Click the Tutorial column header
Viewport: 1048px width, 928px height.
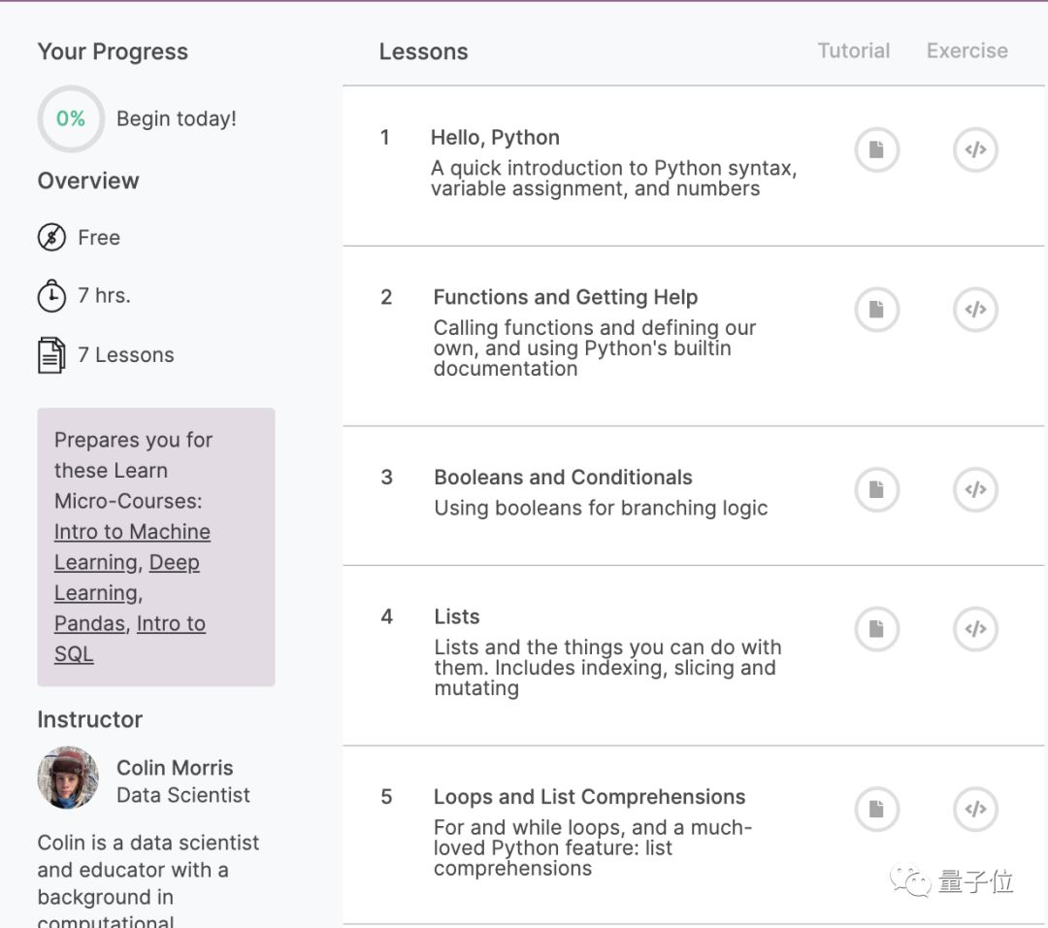(x=853, y=51)
